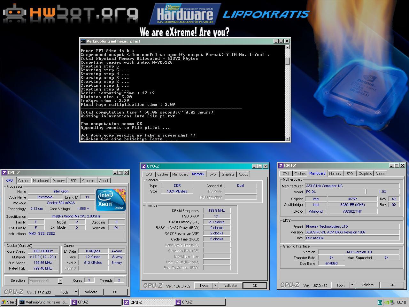Click the Code Name field Prestonia
The image size is (409, 307).
point(45,197)
